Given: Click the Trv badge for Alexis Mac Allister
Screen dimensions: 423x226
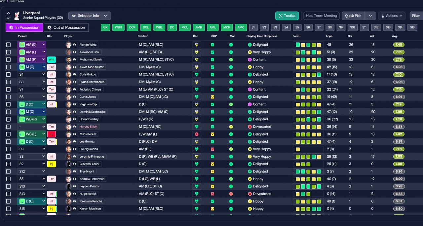Looking at the screenshot, I should pos(51,67).
